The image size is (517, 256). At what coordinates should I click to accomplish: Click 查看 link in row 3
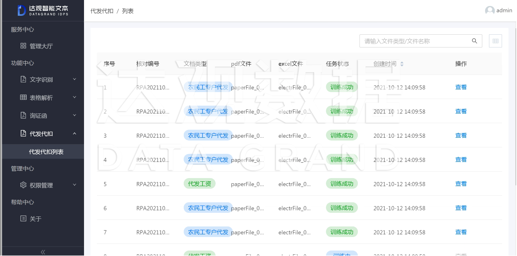[x=461, y=135]
